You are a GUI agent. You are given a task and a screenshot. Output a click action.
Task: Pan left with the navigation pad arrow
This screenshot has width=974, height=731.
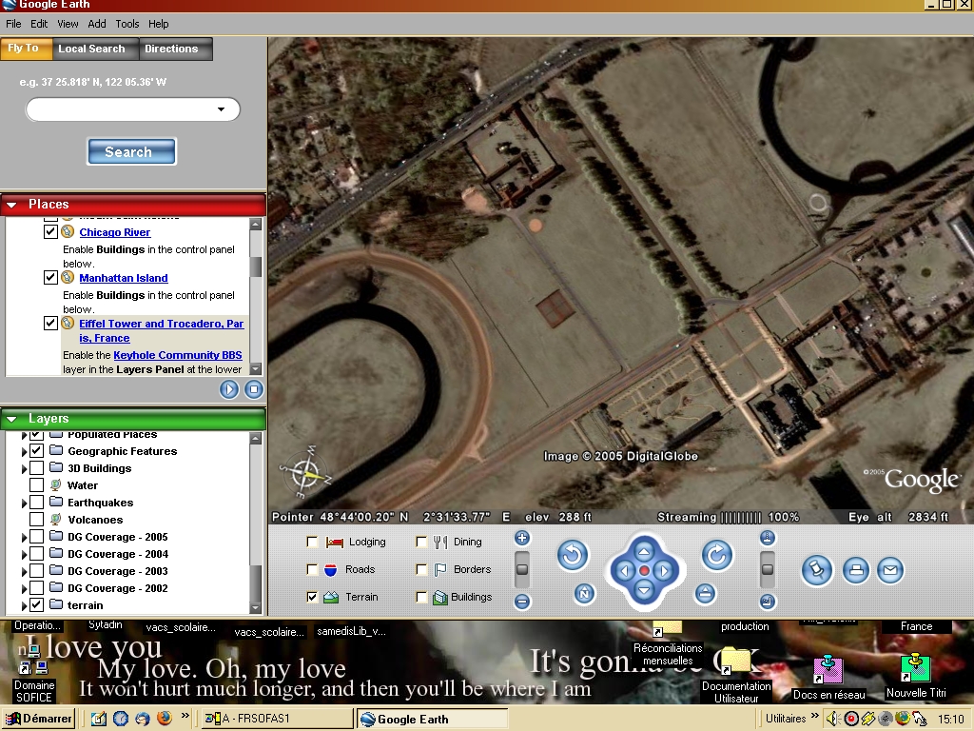(624, 571)
